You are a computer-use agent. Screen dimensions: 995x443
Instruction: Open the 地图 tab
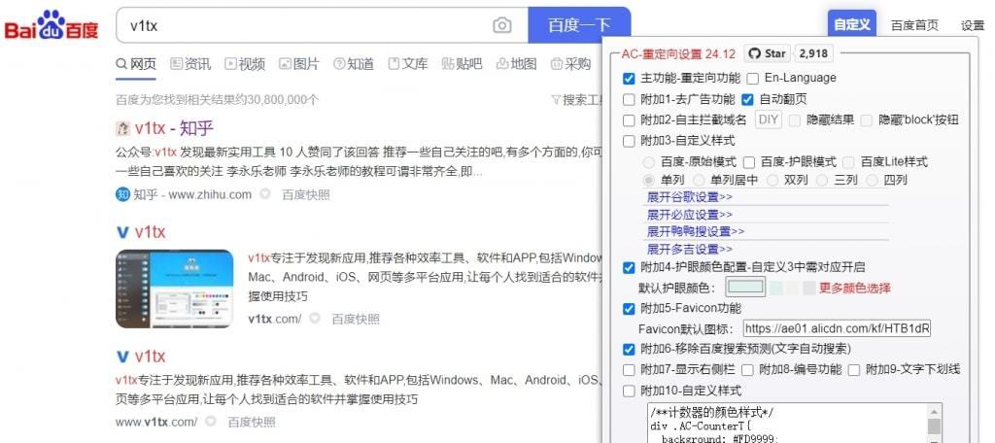[x=517, y=64]
